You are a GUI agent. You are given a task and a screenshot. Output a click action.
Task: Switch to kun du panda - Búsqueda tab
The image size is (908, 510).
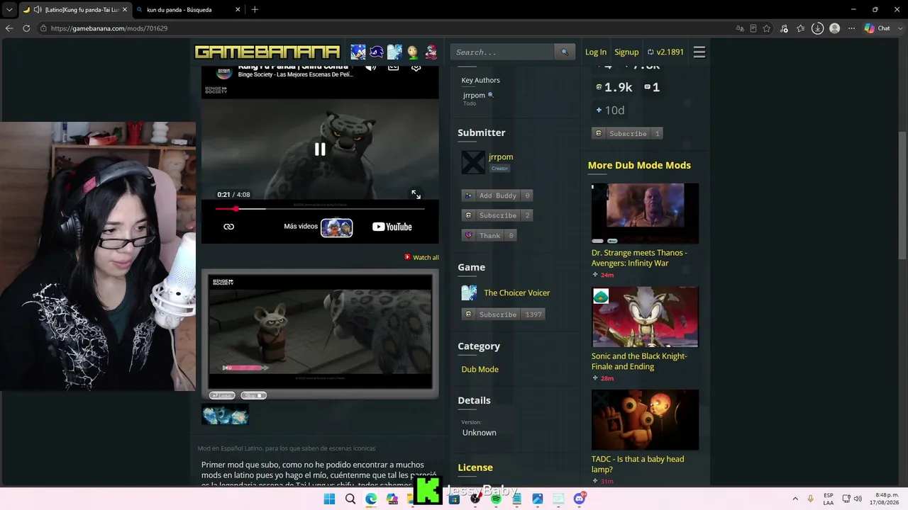[187, 9]
